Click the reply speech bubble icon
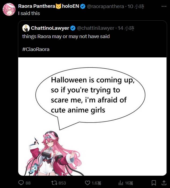The width and height of the screenshot is (170, 188). (x=21, y=183)
